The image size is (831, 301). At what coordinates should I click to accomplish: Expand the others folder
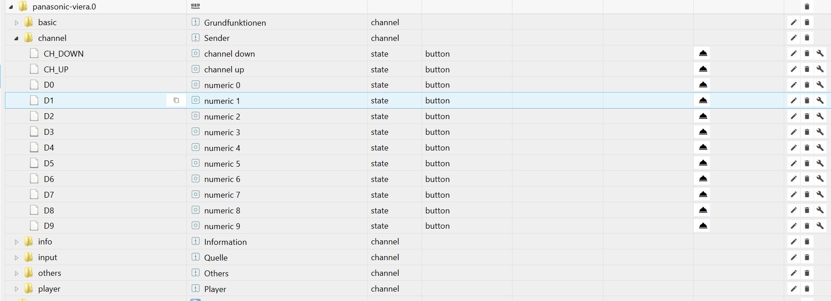tap(17, 273)
